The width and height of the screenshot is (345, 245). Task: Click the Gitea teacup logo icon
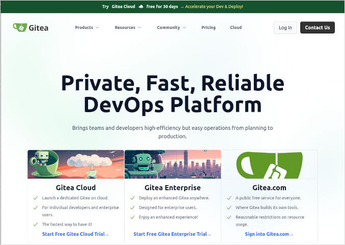click(20, 27)
